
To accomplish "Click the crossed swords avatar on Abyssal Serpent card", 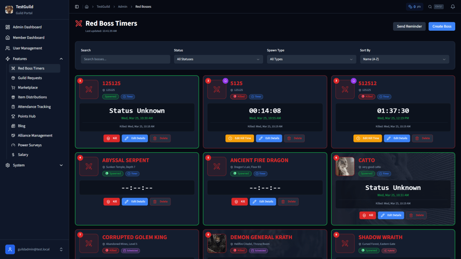I will tap(89, 167).
